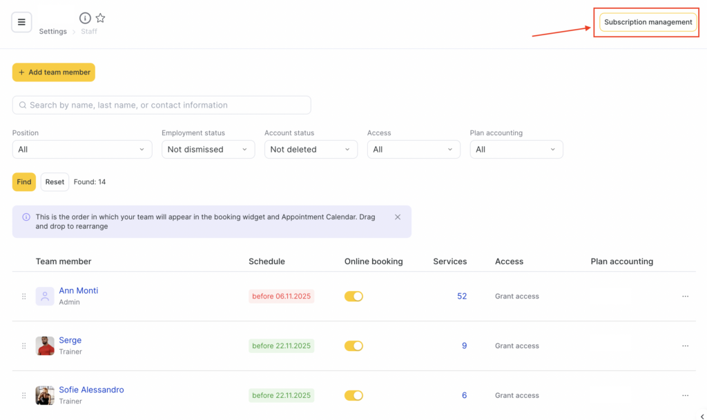
Task: Open the Employment status dropdown
Action: [x=208, y=150]
